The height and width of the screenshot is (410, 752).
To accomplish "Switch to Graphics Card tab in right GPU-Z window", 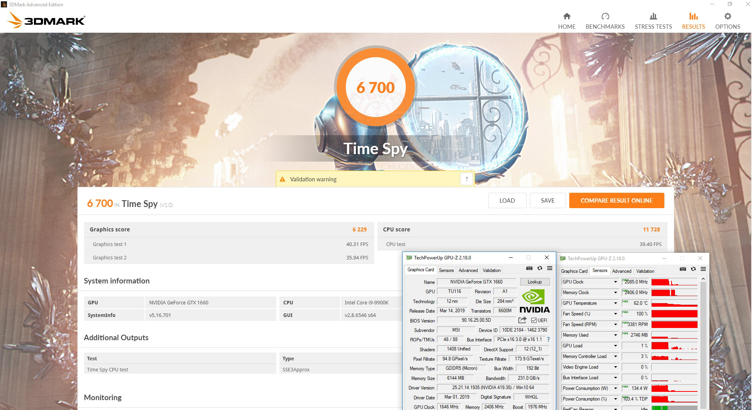I will coord(574,271).
